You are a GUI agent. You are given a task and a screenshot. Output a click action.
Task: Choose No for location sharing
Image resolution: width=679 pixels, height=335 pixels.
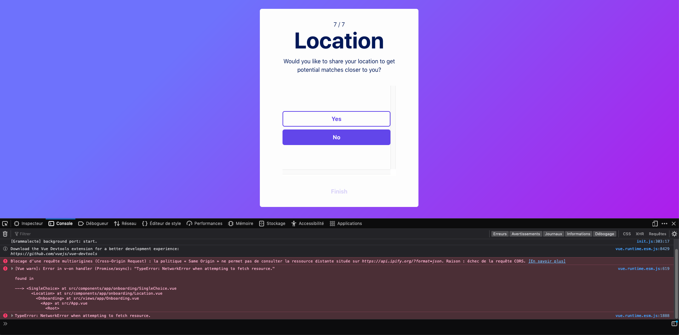[336, 137]
